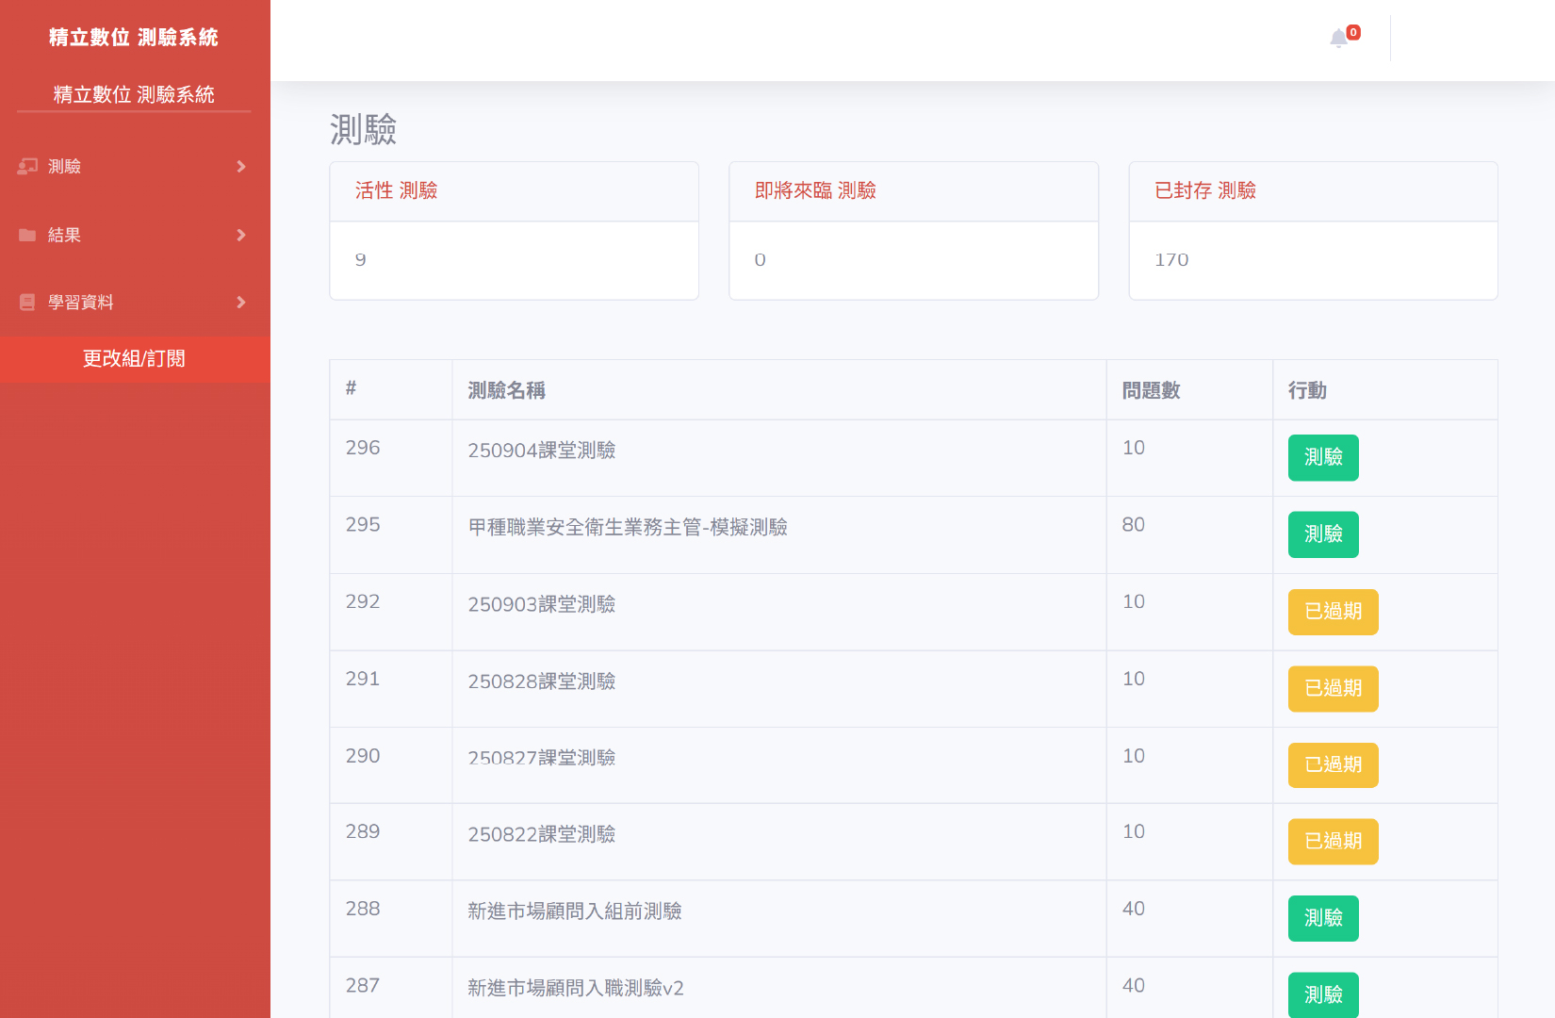Select the 活性 測驗 summary card
The width and height of the screenshot is (1555, 1018).
514,231
